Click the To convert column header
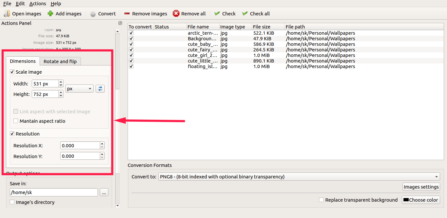447x218 pixels. pos(141,27)
